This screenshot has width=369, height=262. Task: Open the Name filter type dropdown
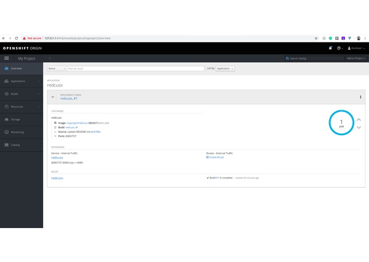coord(57,68)
